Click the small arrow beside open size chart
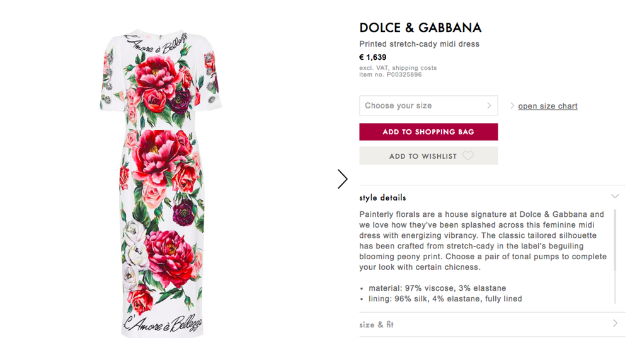 pyautogui.click(x=512, y=106)
